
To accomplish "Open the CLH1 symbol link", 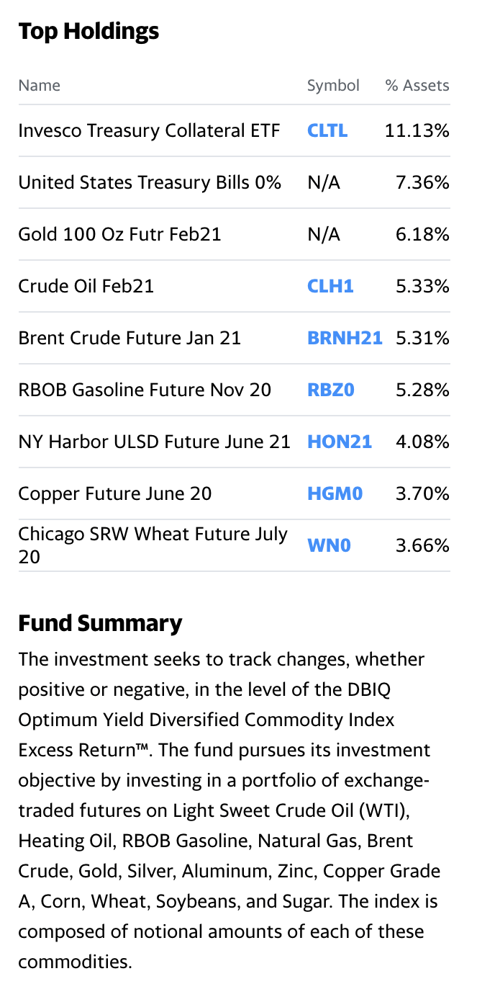I will [330, 286].
